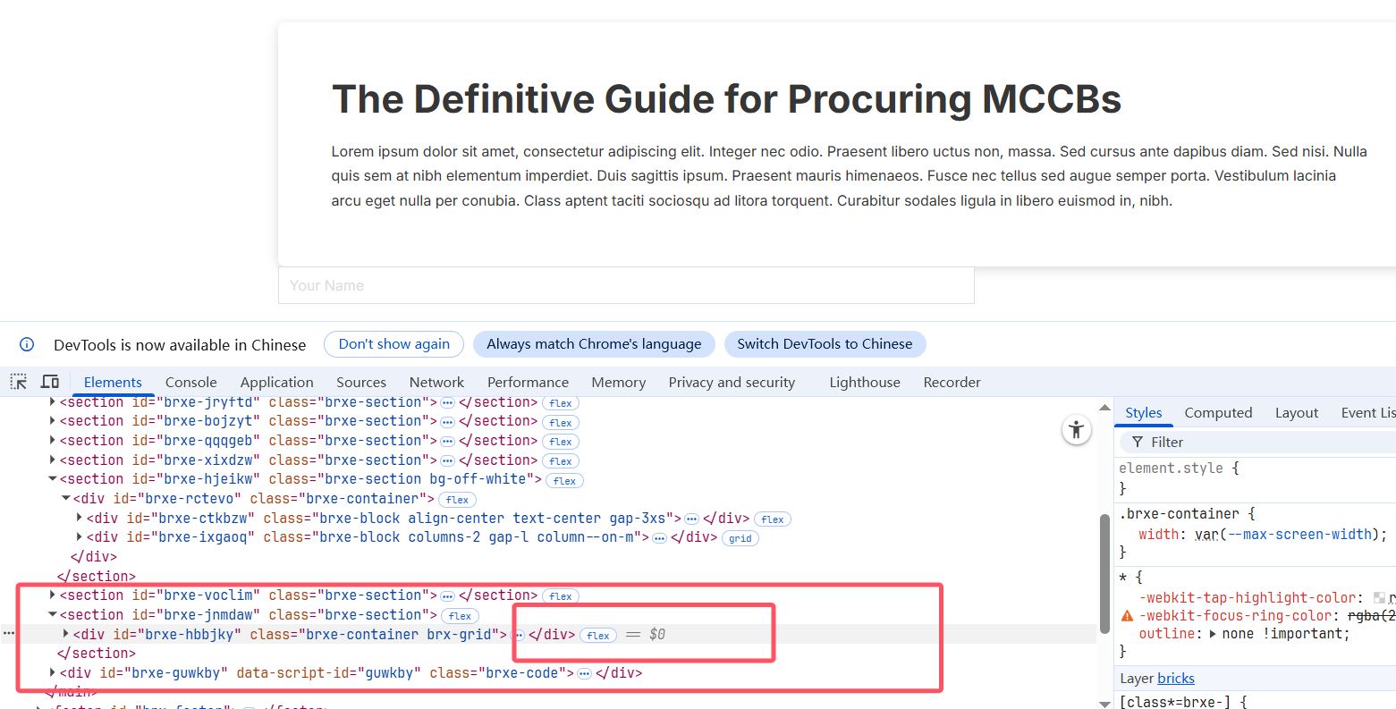Expand the brxe-hbbjky div node
1396x709 pixels.
[66, 634]
